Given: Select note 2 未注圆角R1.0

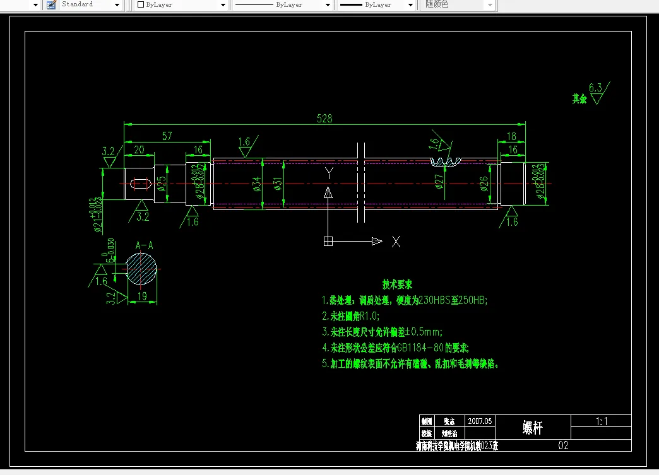Looking at the screenshot, I should [351, 316].
